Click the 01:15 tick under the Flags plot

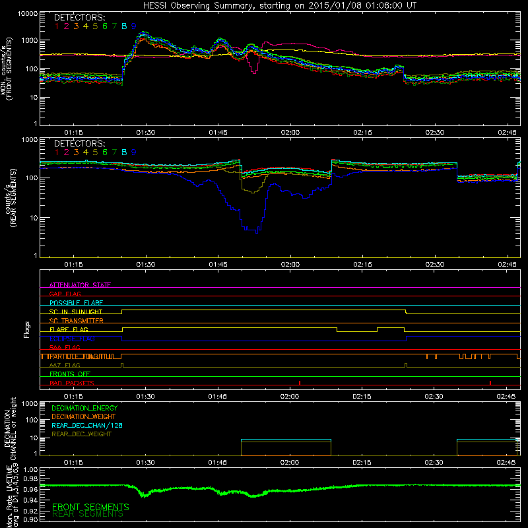click(x=73, y=397)
